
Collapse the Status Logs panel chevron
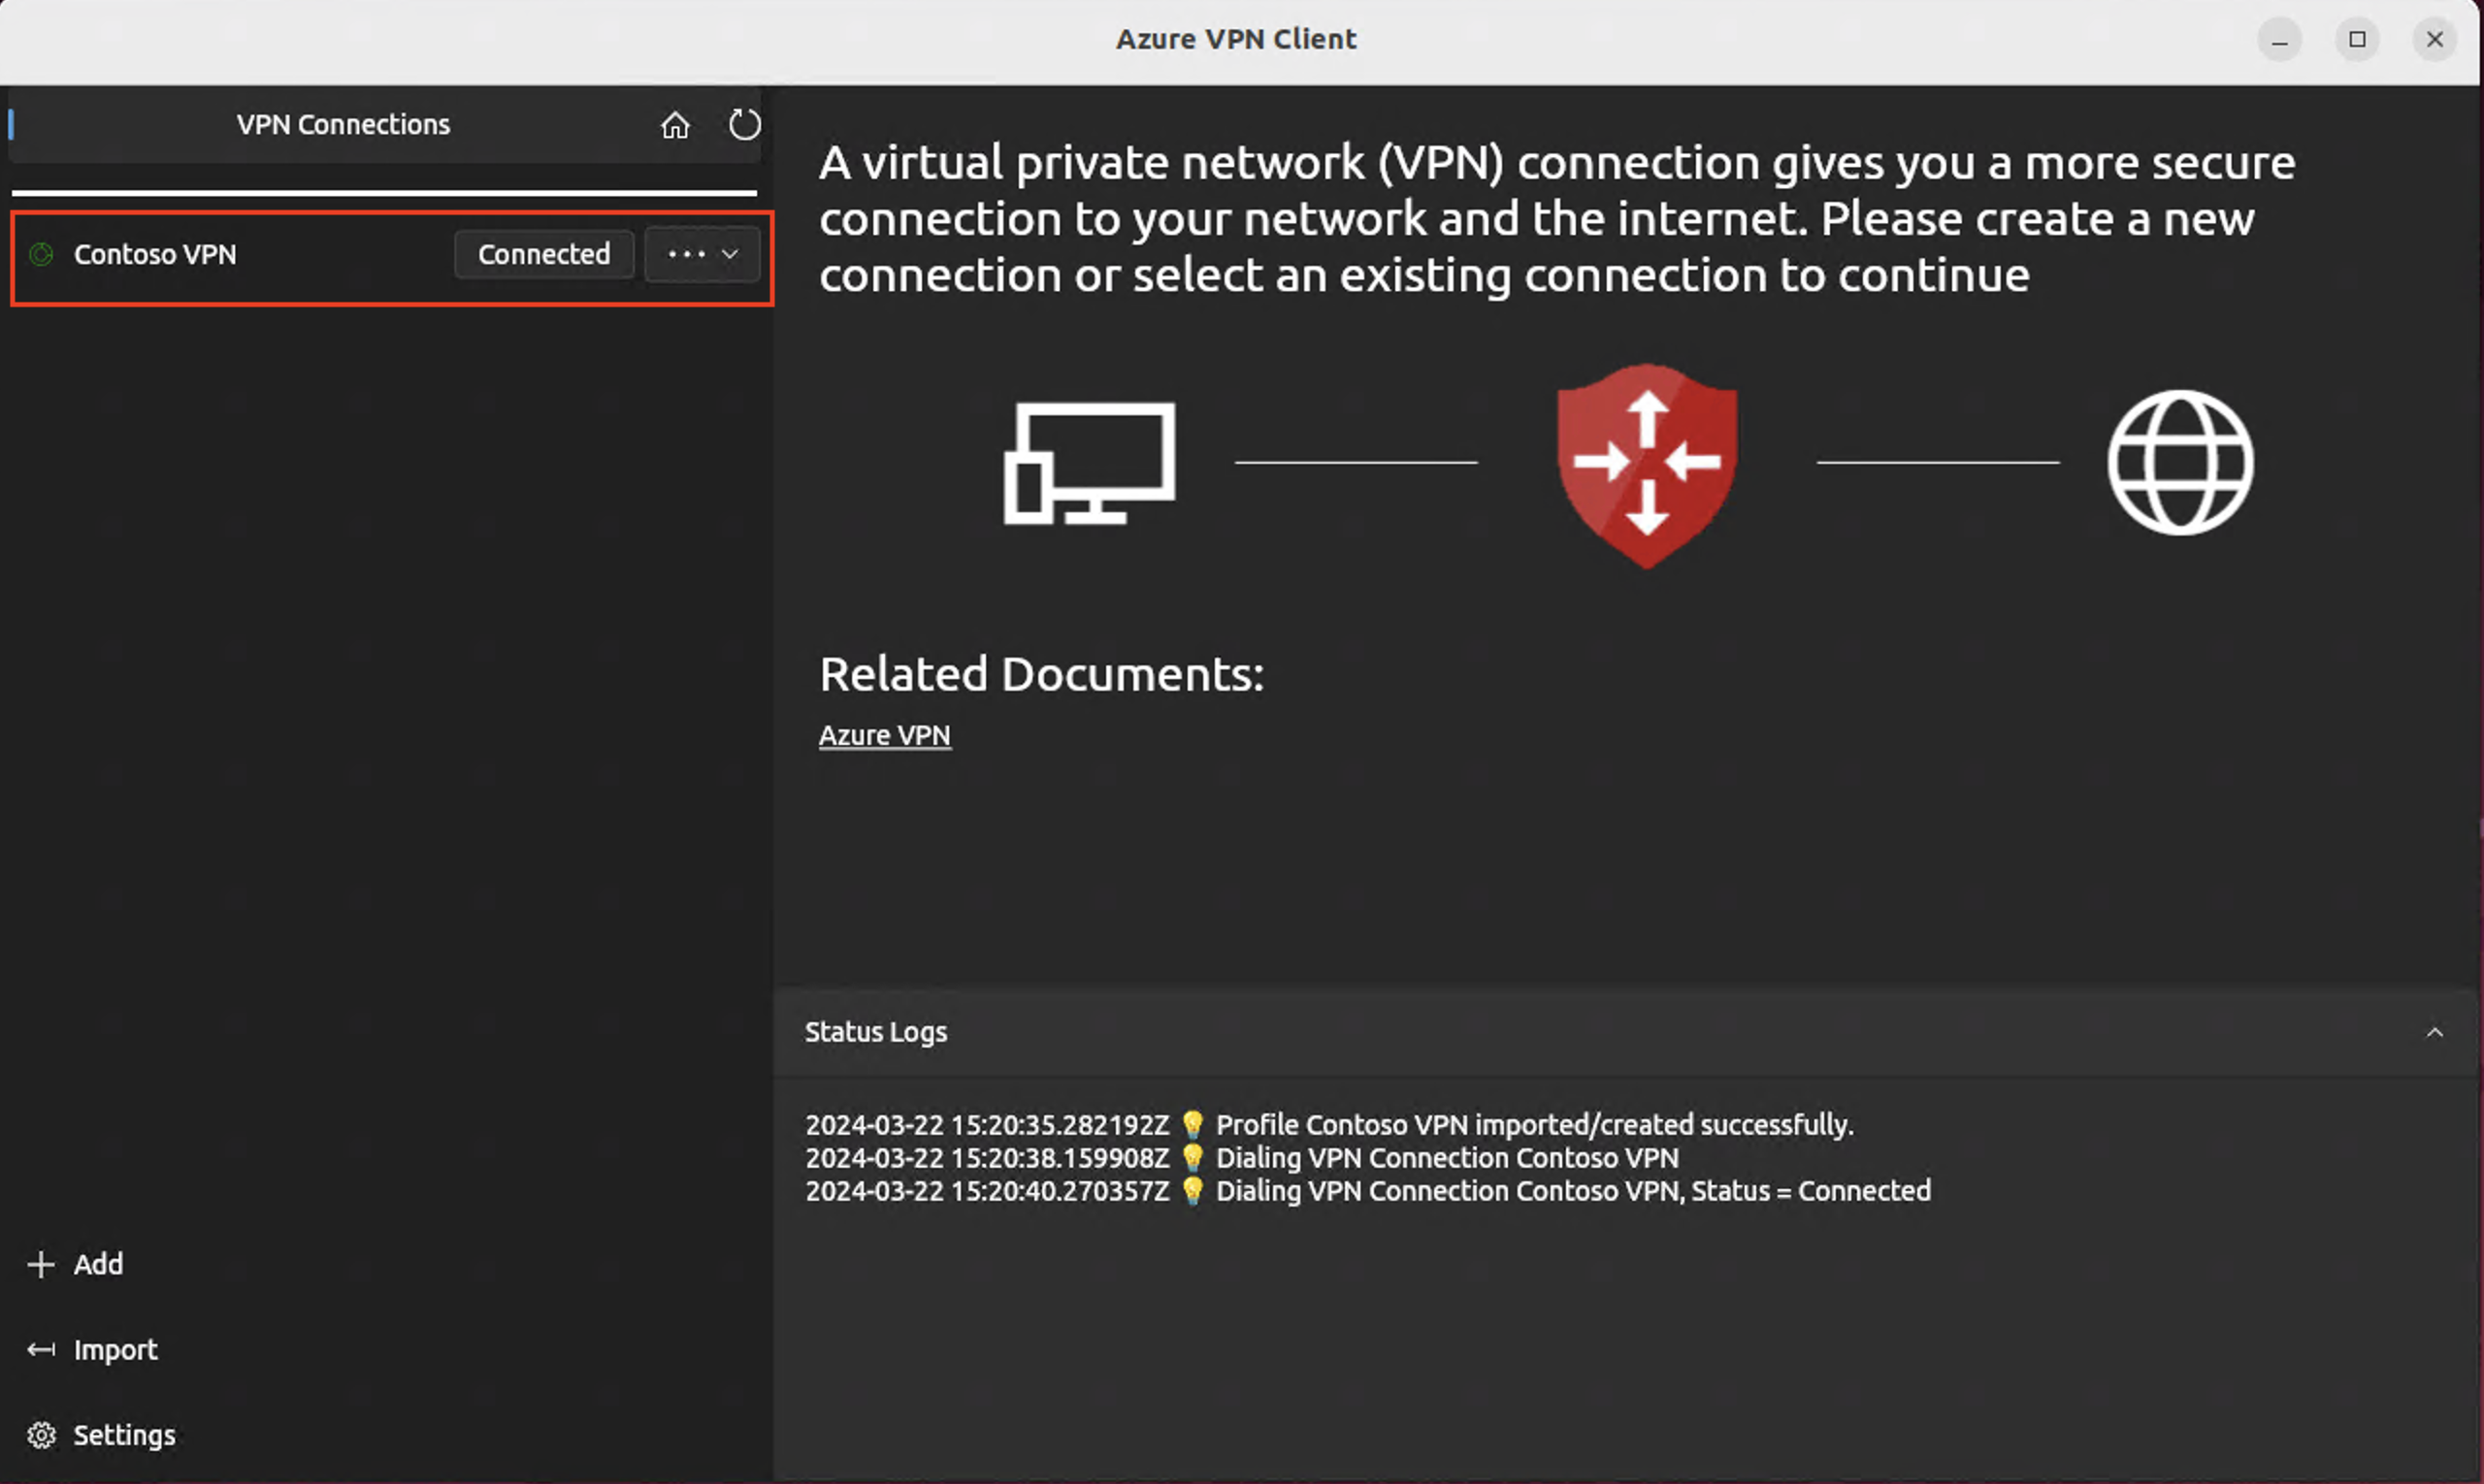tap(2435, 1032)
